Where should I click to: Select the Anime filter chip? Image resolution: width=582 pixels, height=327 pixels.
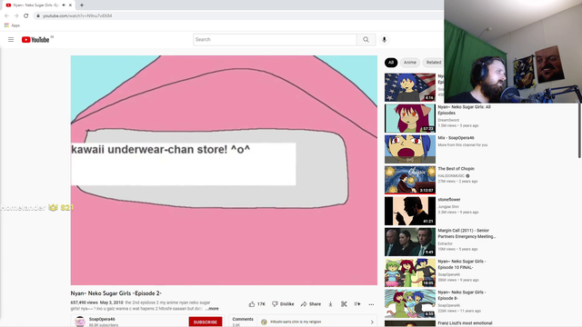point(410,63)
